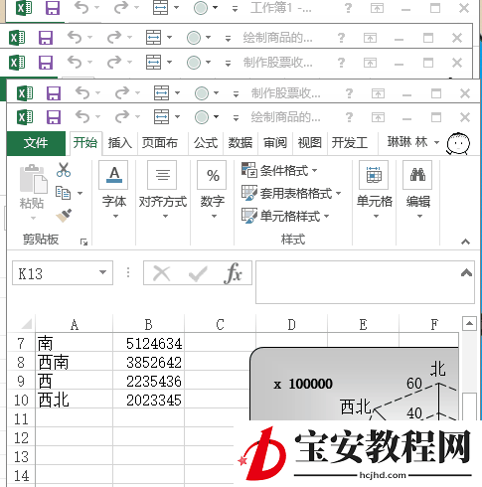This screenshot has height=487, width=482.
Task: Open the 单元格样式 dropdown
Action: tap(285, 216)
